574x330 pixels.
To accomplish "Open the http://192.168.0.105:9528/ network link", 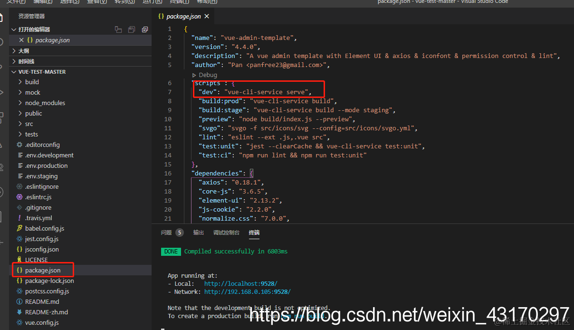I will [x=247, y=292].
